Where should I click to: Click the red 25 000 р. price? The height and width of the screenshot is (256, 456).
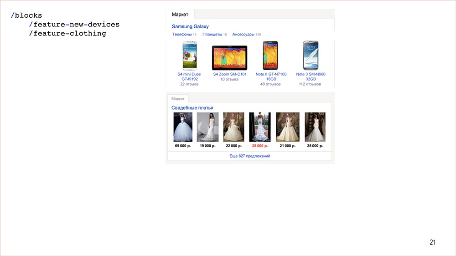click(x=260, y=146)
